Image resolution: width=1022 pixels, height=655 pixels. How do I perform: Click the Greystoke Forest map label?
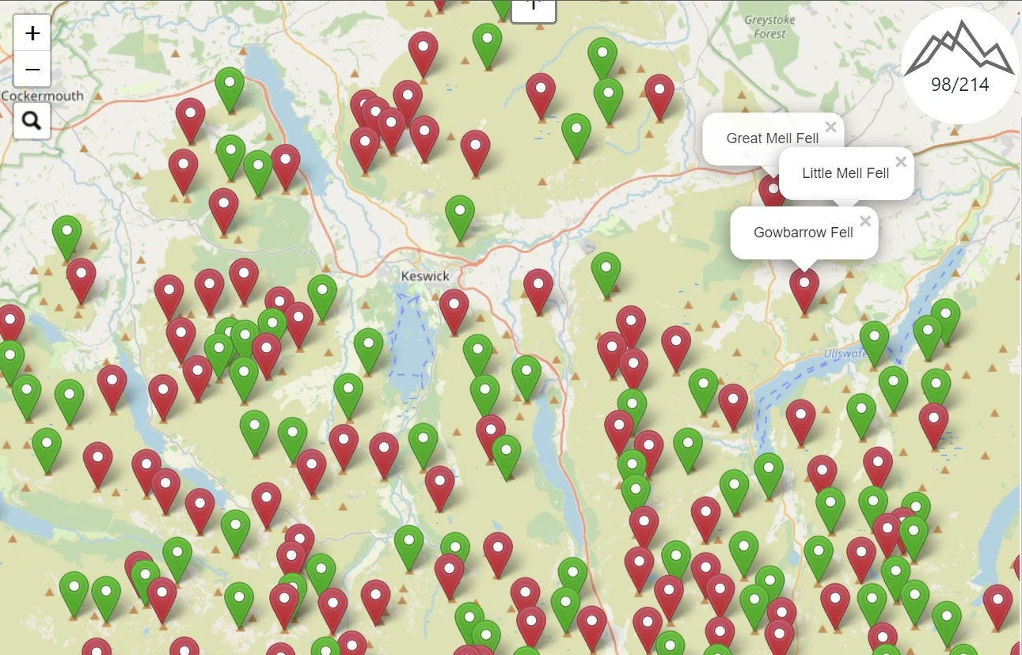[769, 26]
